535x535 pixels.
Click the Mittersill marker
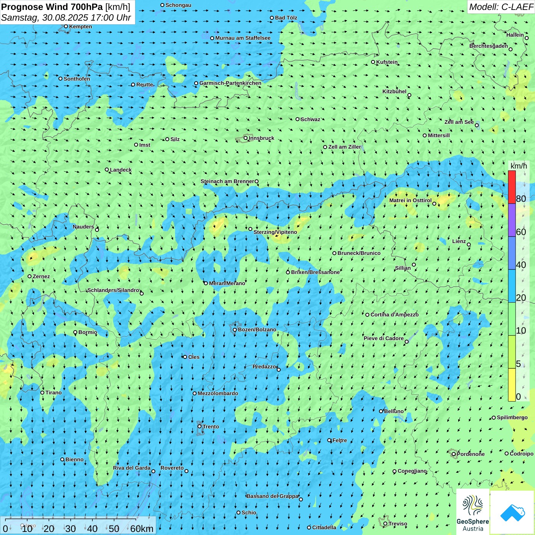point(425,135)
